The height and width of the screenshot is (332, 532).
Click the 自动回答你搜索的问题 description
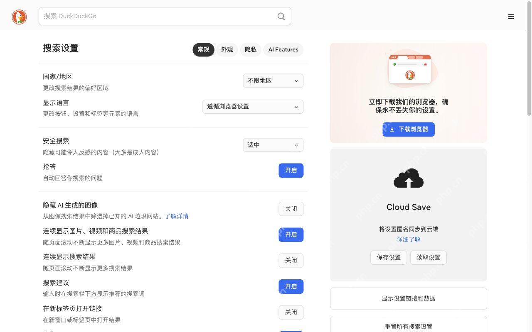(x=73, y=178)
